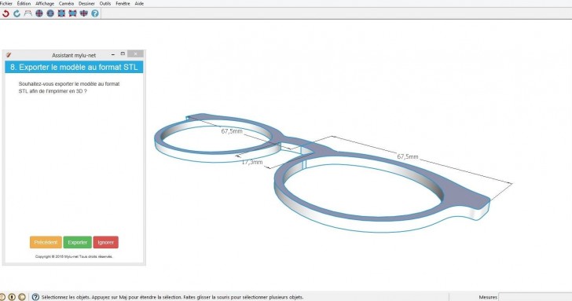Click the second round blue toolbar icon
The image size is (572, 301).
(50, 13)
